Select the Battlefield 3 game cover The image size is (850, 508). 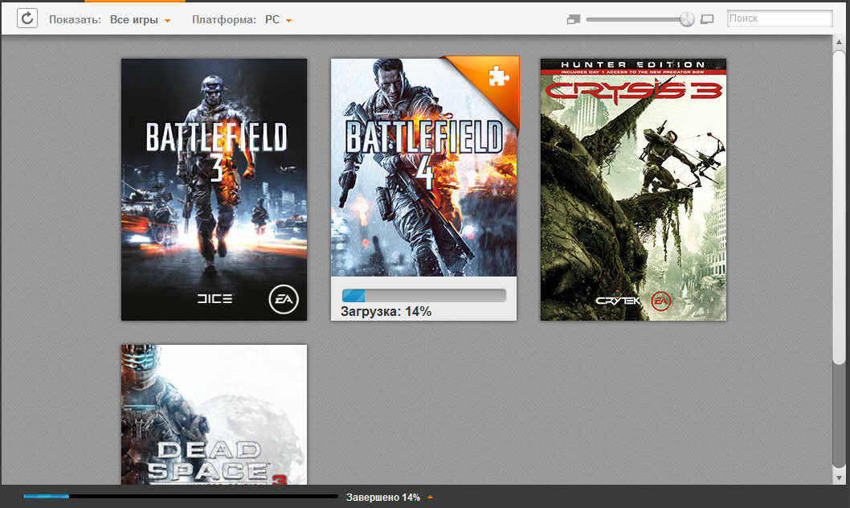[215, 189]
